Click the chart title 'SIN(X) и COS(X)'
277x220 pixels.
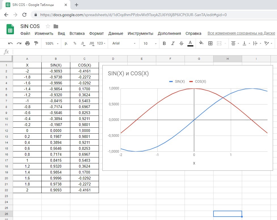128,73
